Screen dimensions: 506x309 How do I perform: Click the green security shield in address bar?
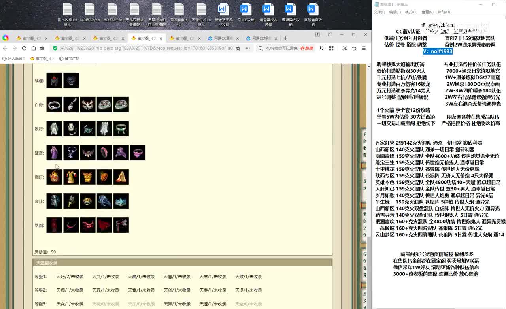(55, 48)
